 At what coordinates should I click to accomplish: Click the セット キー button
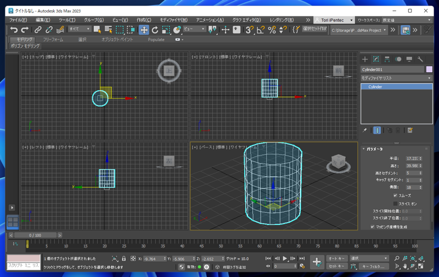(337, 266)
